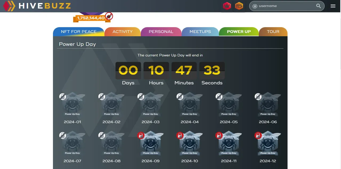
Task: Open the red maple leaf icon in header
Action: [227, 6]
